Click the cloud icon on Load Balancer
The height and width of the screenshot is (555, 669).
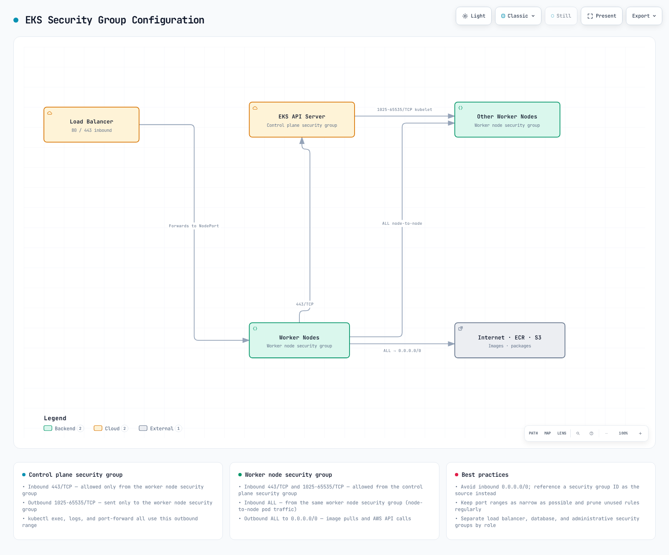click(50, 113)
